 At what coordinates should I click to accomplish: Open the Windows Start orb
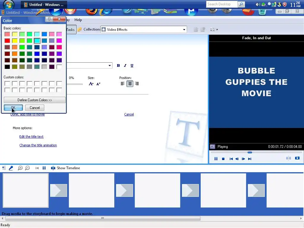pos(9,4)
